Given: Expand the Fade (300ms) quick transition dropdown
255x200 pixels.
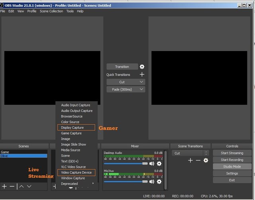Looking at the screenshot, I should 141,89.
